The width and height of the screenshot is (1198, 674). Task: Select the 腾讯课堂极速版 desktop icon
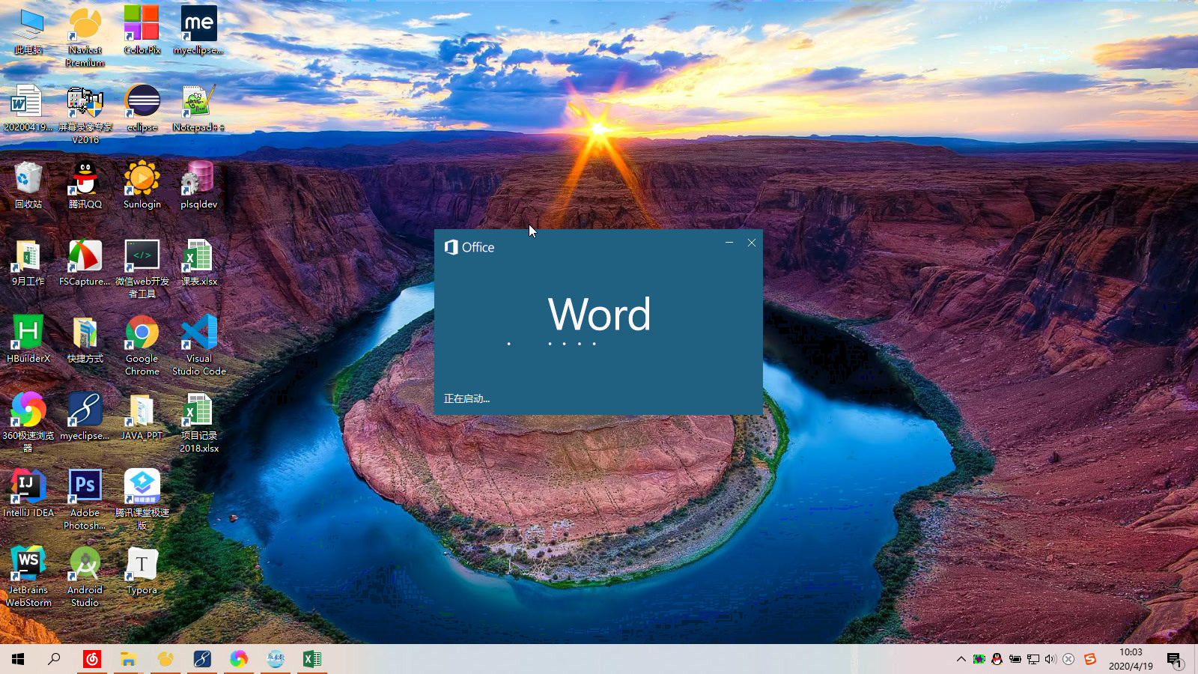[142, 500]
